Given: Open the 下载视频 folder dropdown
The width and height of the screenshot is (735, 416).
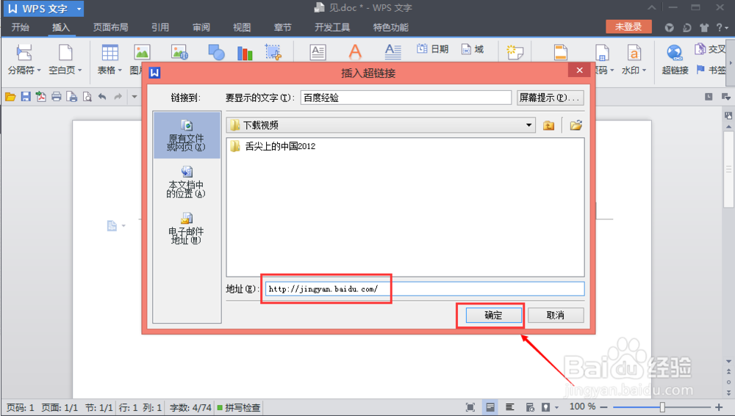Looking at the screenshot, I should click(528, 125).
